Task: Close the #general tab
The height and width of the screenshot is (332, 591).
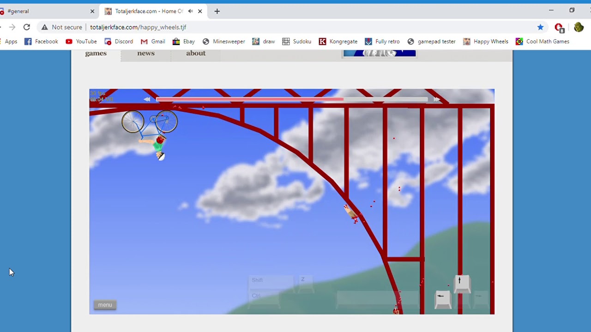Action: pos(92,11)
